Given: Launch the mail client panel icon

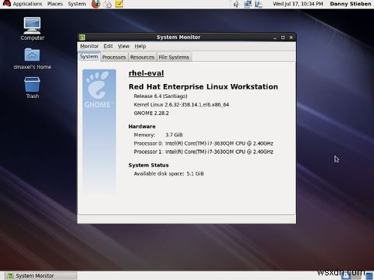Looking at the screenshot, I should point(108,4).
